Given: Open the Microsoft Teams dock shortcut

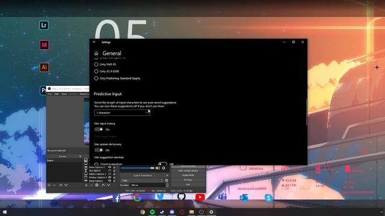Looking at the screenshot, I should [223, 196].
